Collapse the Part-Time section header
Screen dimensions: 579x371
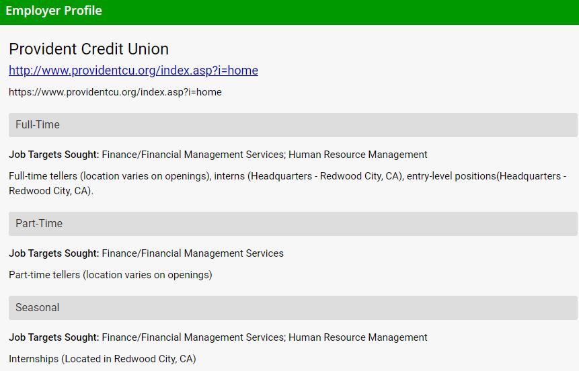click(x=293, y=224)
